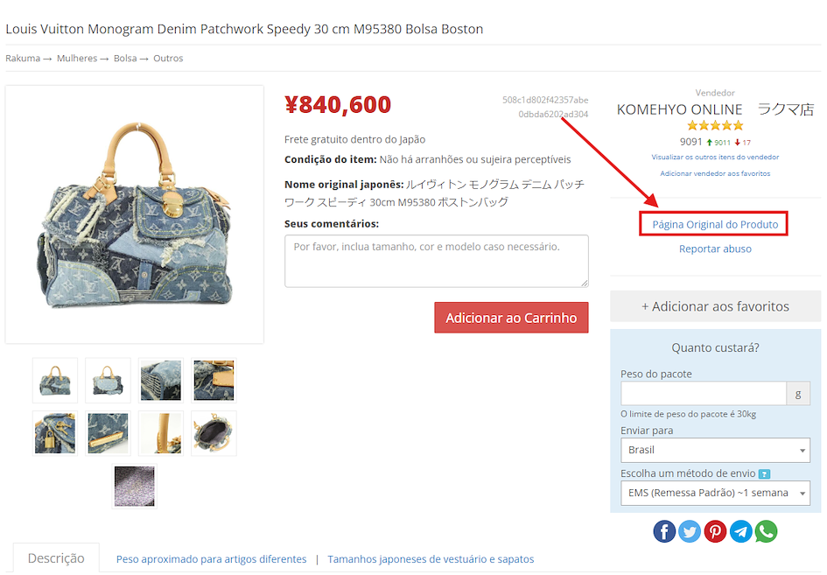This screenshot has height=575, width=827.
Task: Click the Reportar abuso link
Action: [715, 249]
